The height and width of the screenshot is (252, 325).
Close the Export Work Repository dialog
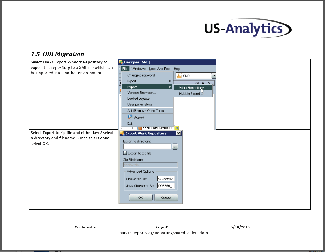tap(178, 133)
